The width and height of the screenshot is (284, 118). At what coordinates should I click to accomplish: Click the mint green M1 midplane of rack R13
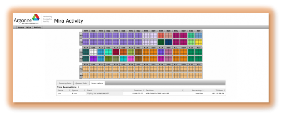point(108,52)
